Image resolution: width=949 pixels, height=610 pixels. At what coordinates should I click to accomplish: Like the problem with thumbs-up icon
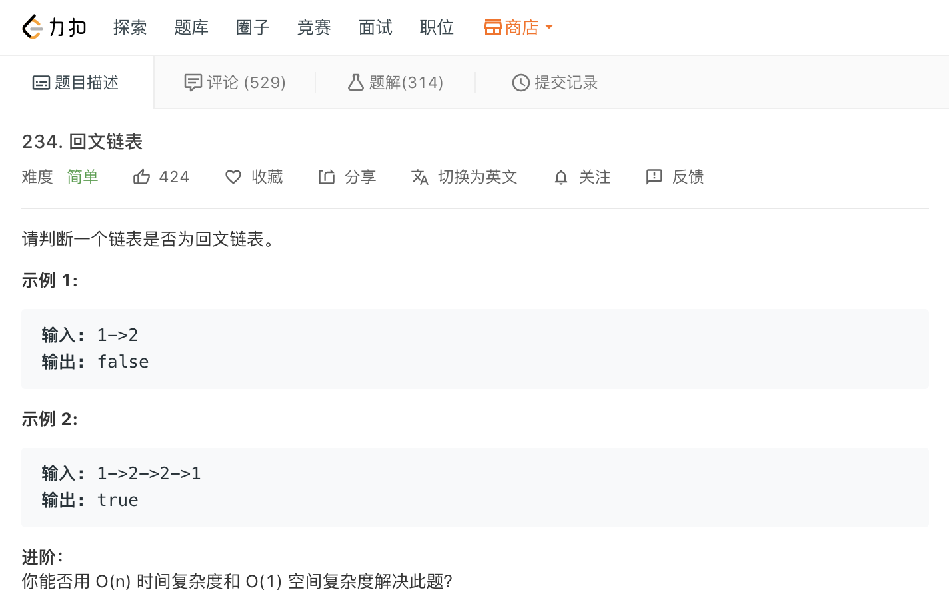[x=141, y=177]
